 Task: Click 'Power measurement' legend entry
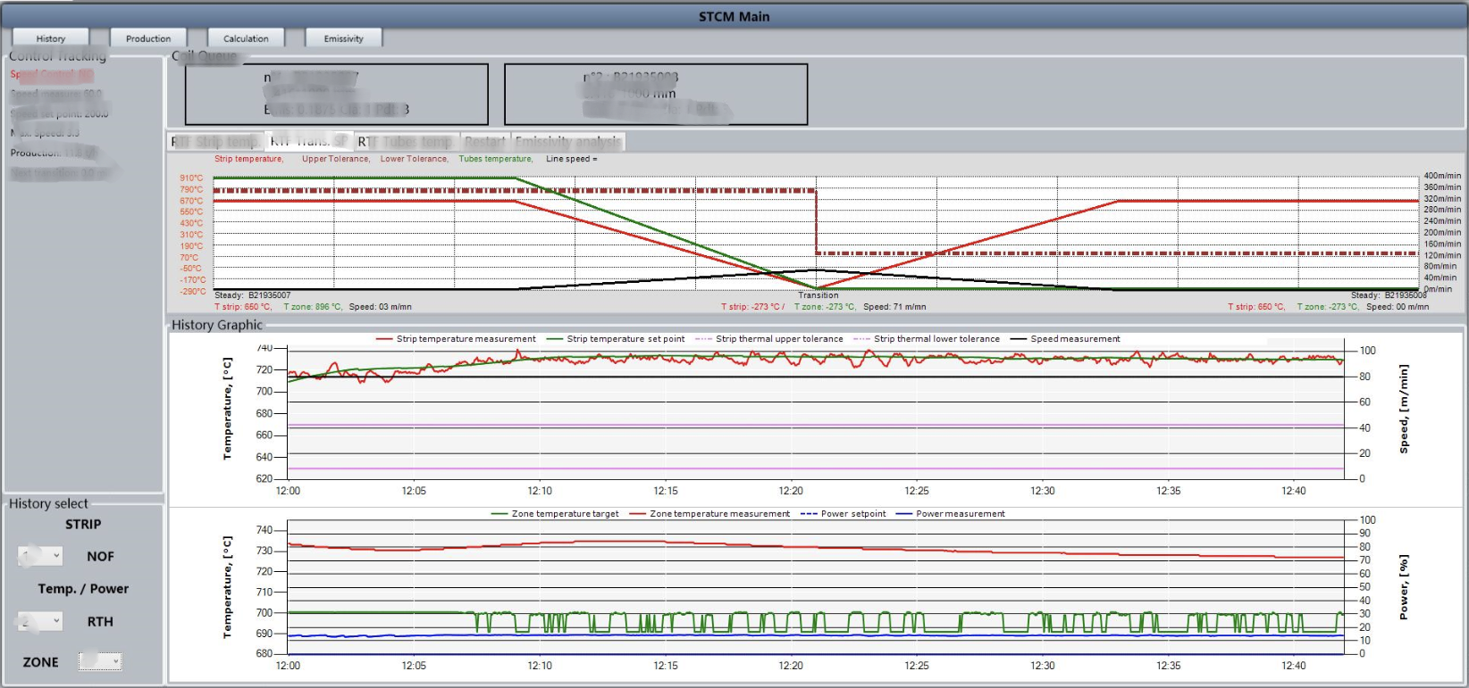pos(951,514)
